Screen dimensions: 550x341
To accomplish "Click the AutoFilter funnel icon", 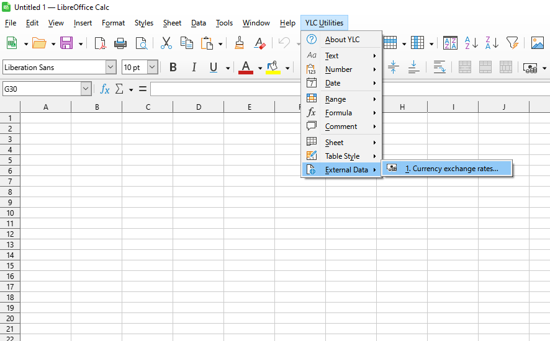I will click(512, 43).
